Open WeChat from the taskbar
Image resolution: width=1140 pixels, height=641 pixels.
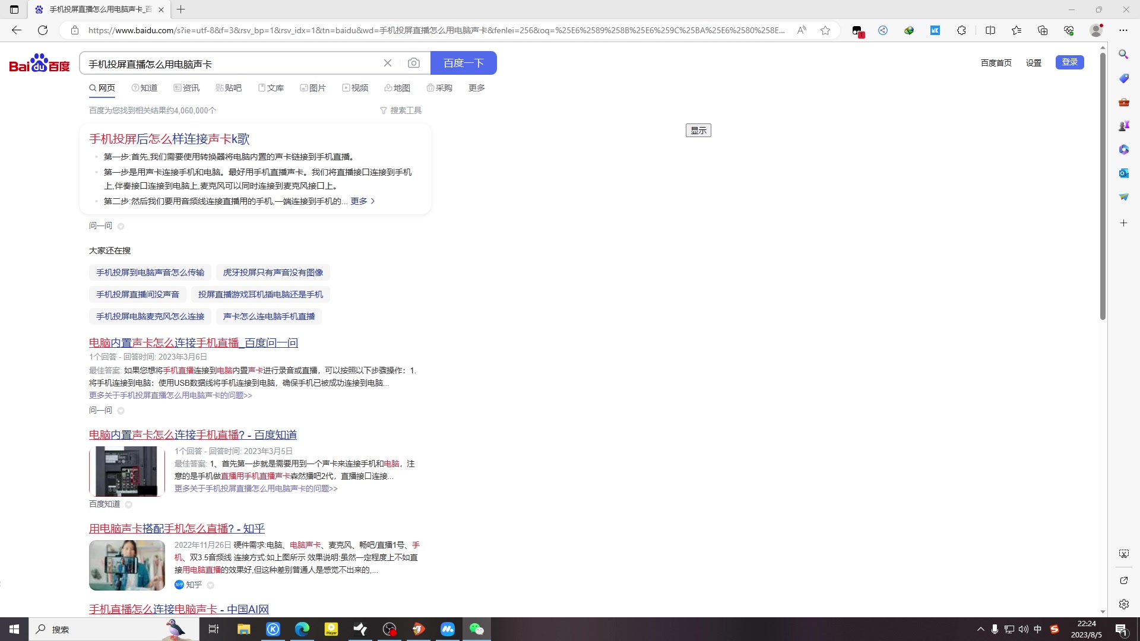(x=477, y=629)
